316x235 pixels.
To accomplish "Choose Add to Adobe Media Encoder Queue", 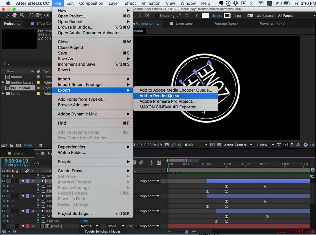I will [x=176, y=90].
